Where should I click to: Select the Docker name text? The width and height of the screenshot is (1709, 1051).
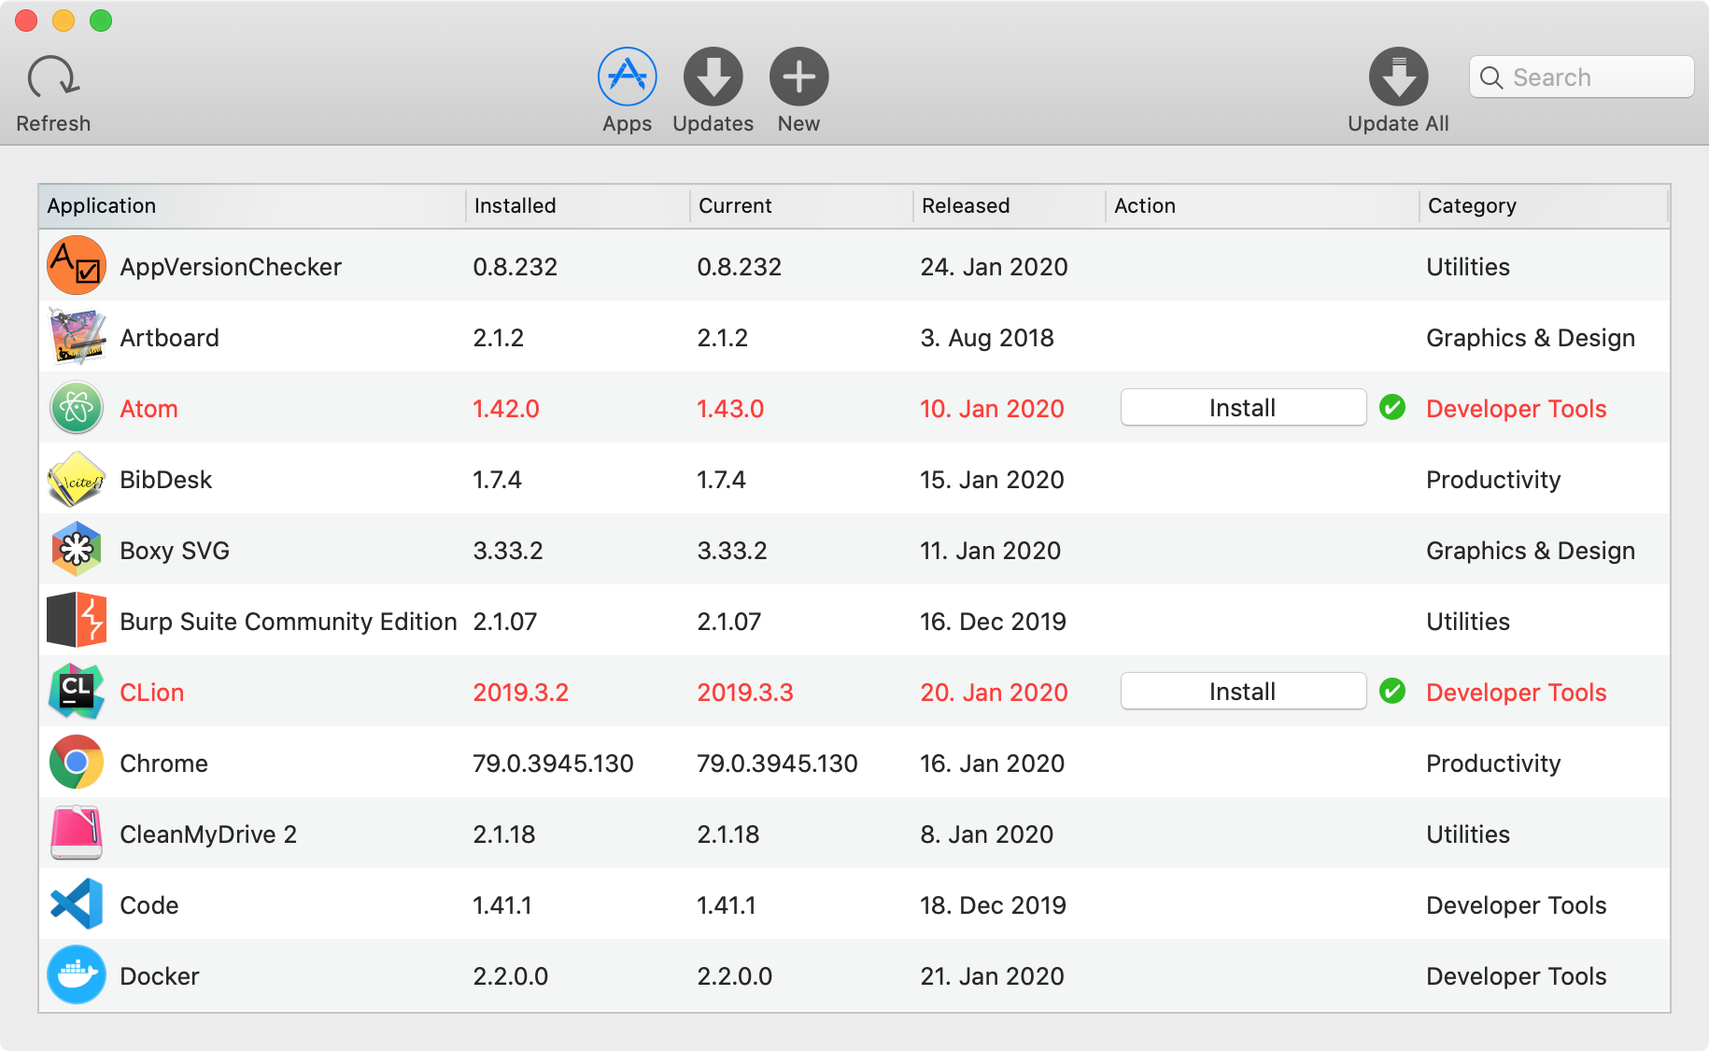160,976
